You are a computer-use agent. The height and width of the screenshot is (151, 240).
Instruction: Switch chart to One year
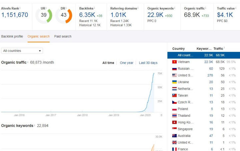tap(127, 63)
